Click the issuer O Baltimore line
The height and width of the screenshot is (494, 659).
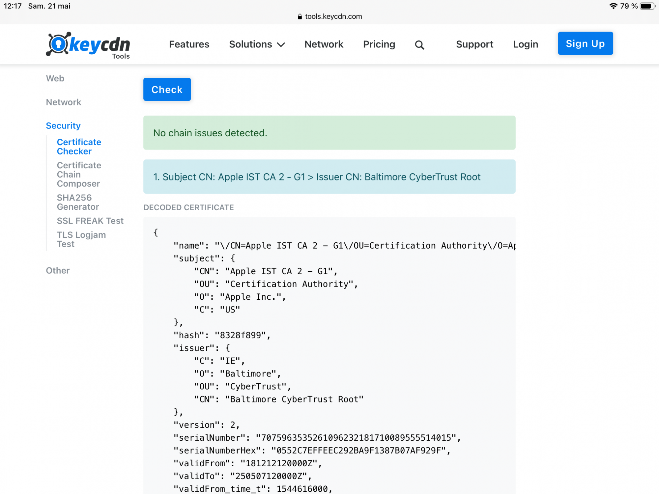(x=237, y=373)
